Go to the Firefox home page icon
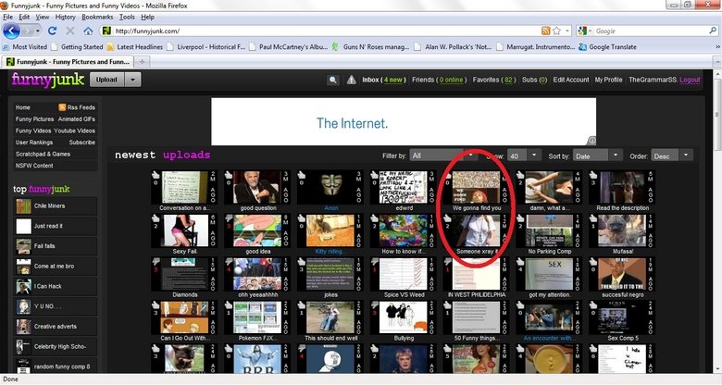Screen dimensions: 722x385 pos(88,31)
